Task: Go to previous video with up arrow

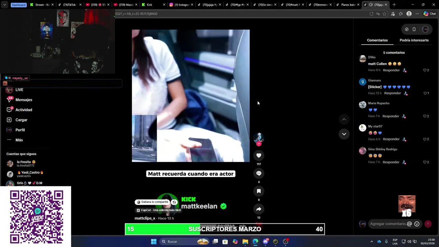Action: pos(344,119)
